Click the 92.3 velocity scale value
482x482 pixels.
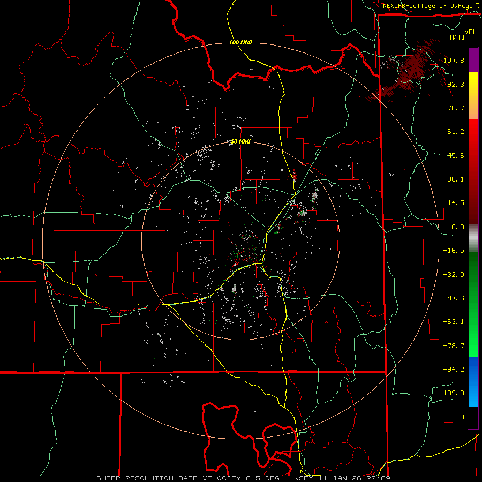[456, 84]
